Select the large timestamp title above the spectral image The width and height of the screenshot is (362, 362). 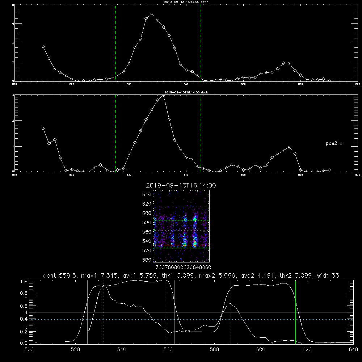pyautogui.click(x=181, y=185)
